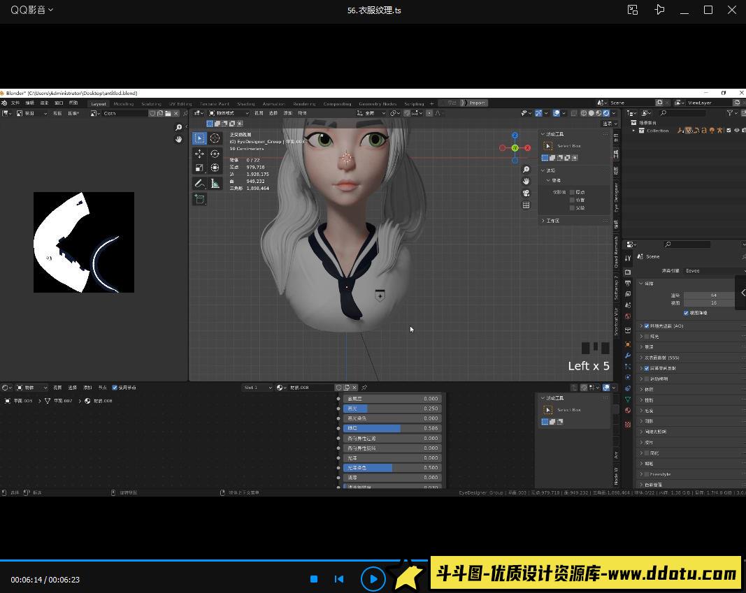
Task: Click QQ影音 picture-in-picture icon in title bar
Action: coord(632,10)
